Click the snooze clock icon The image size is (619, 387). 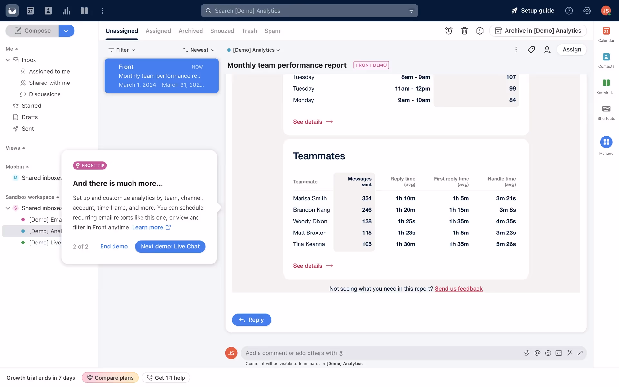448,31
